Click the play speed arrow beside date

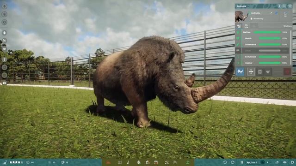pos(267,162)
